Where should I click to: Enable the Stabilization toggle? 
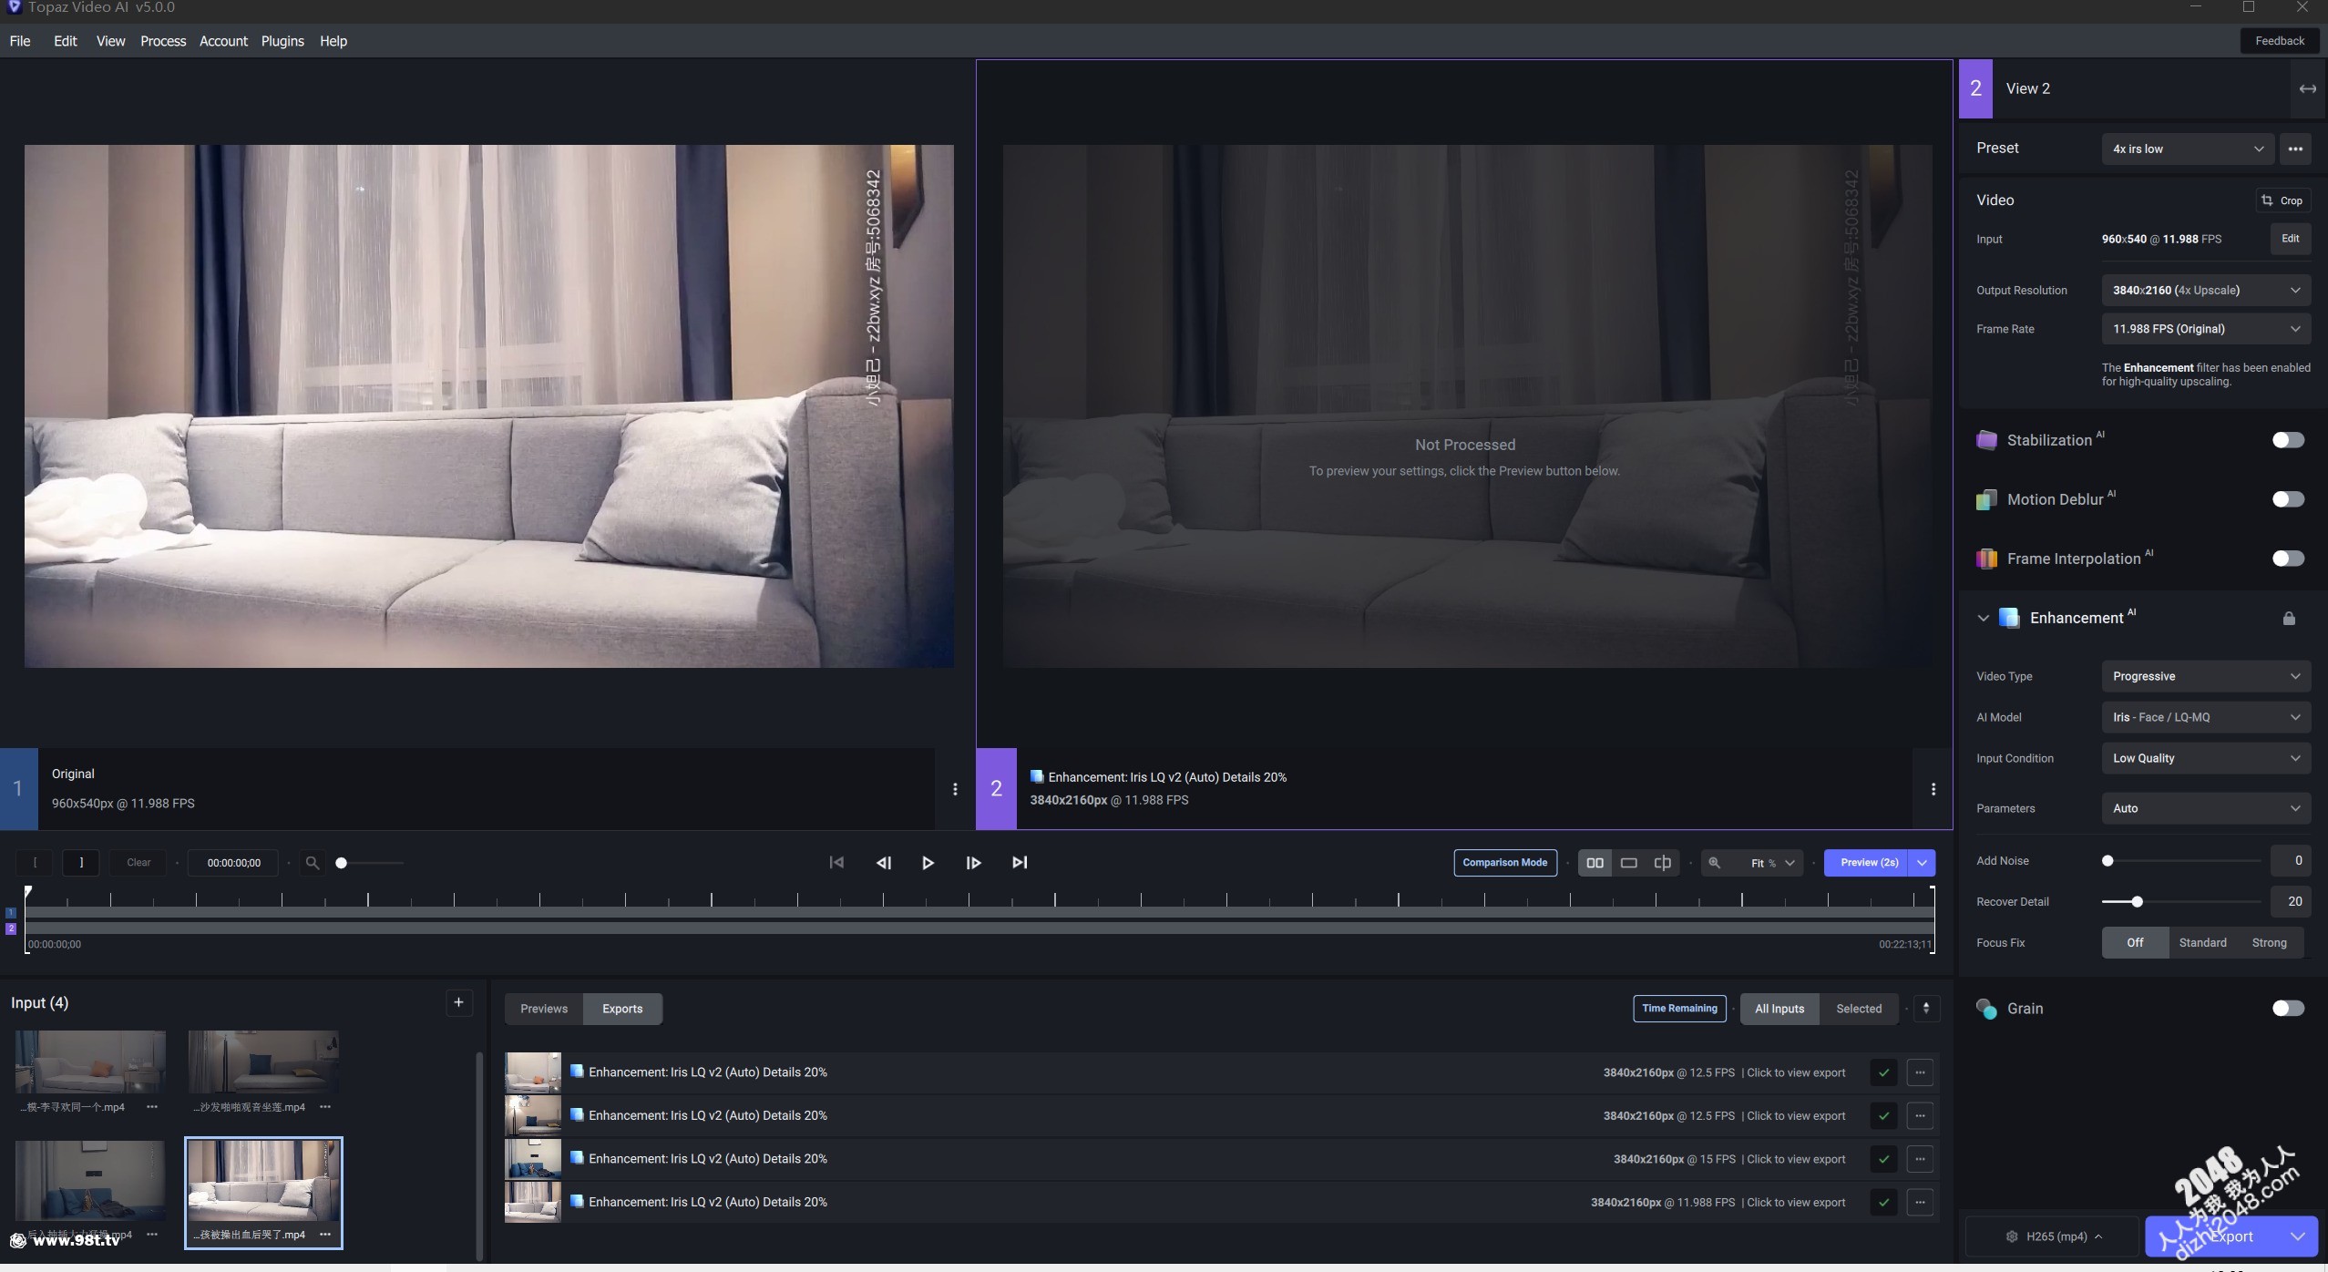[2287, 440]
